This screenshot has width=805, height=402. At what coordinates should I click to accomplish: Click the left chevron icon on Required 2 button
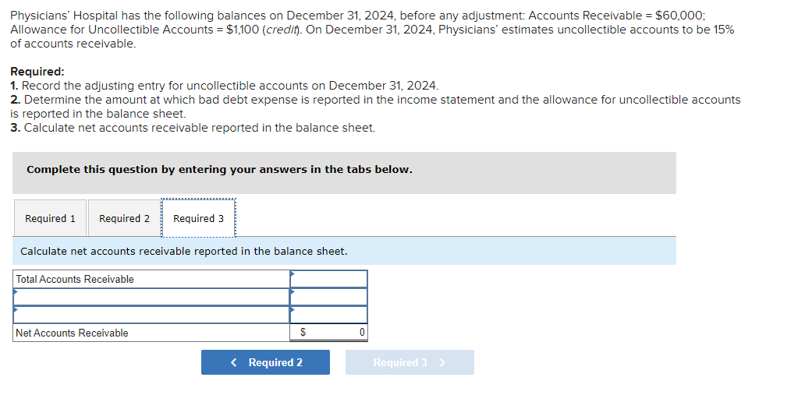tap(234, 362)
